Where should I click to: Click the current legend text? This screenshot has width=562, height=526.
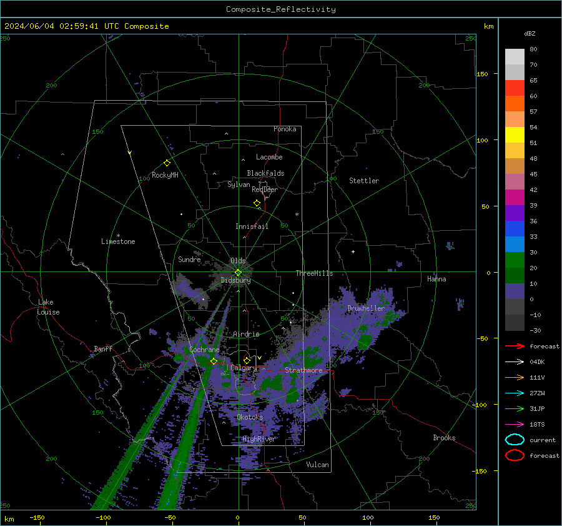coord(542,440)
